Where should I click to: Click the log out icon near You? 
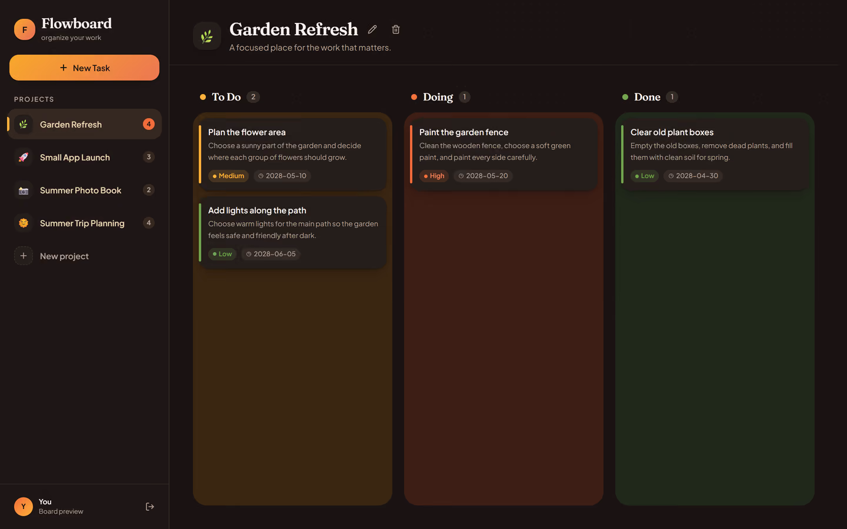(x=150, y=507)
